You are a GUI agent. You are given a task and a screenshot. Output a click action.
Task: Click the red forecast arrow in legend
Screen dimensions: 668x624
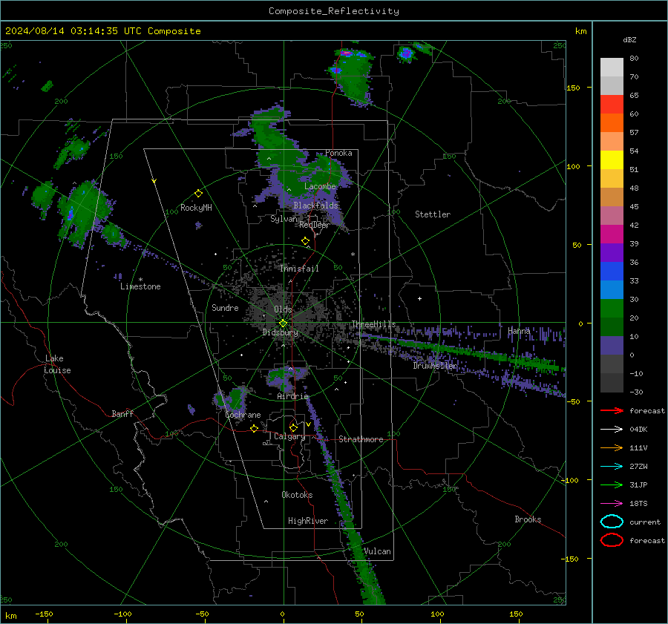click(612, 410)
